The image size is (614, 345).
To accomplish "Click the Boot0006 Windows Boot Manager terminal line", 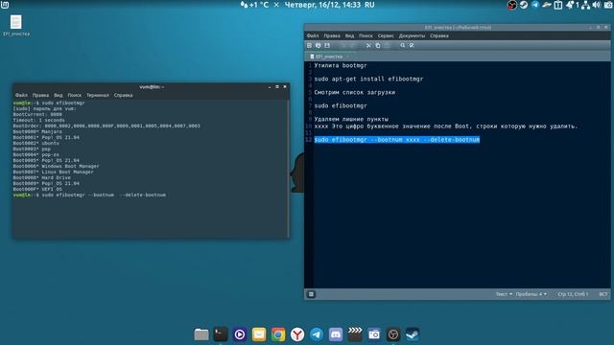I will (56, 166).
